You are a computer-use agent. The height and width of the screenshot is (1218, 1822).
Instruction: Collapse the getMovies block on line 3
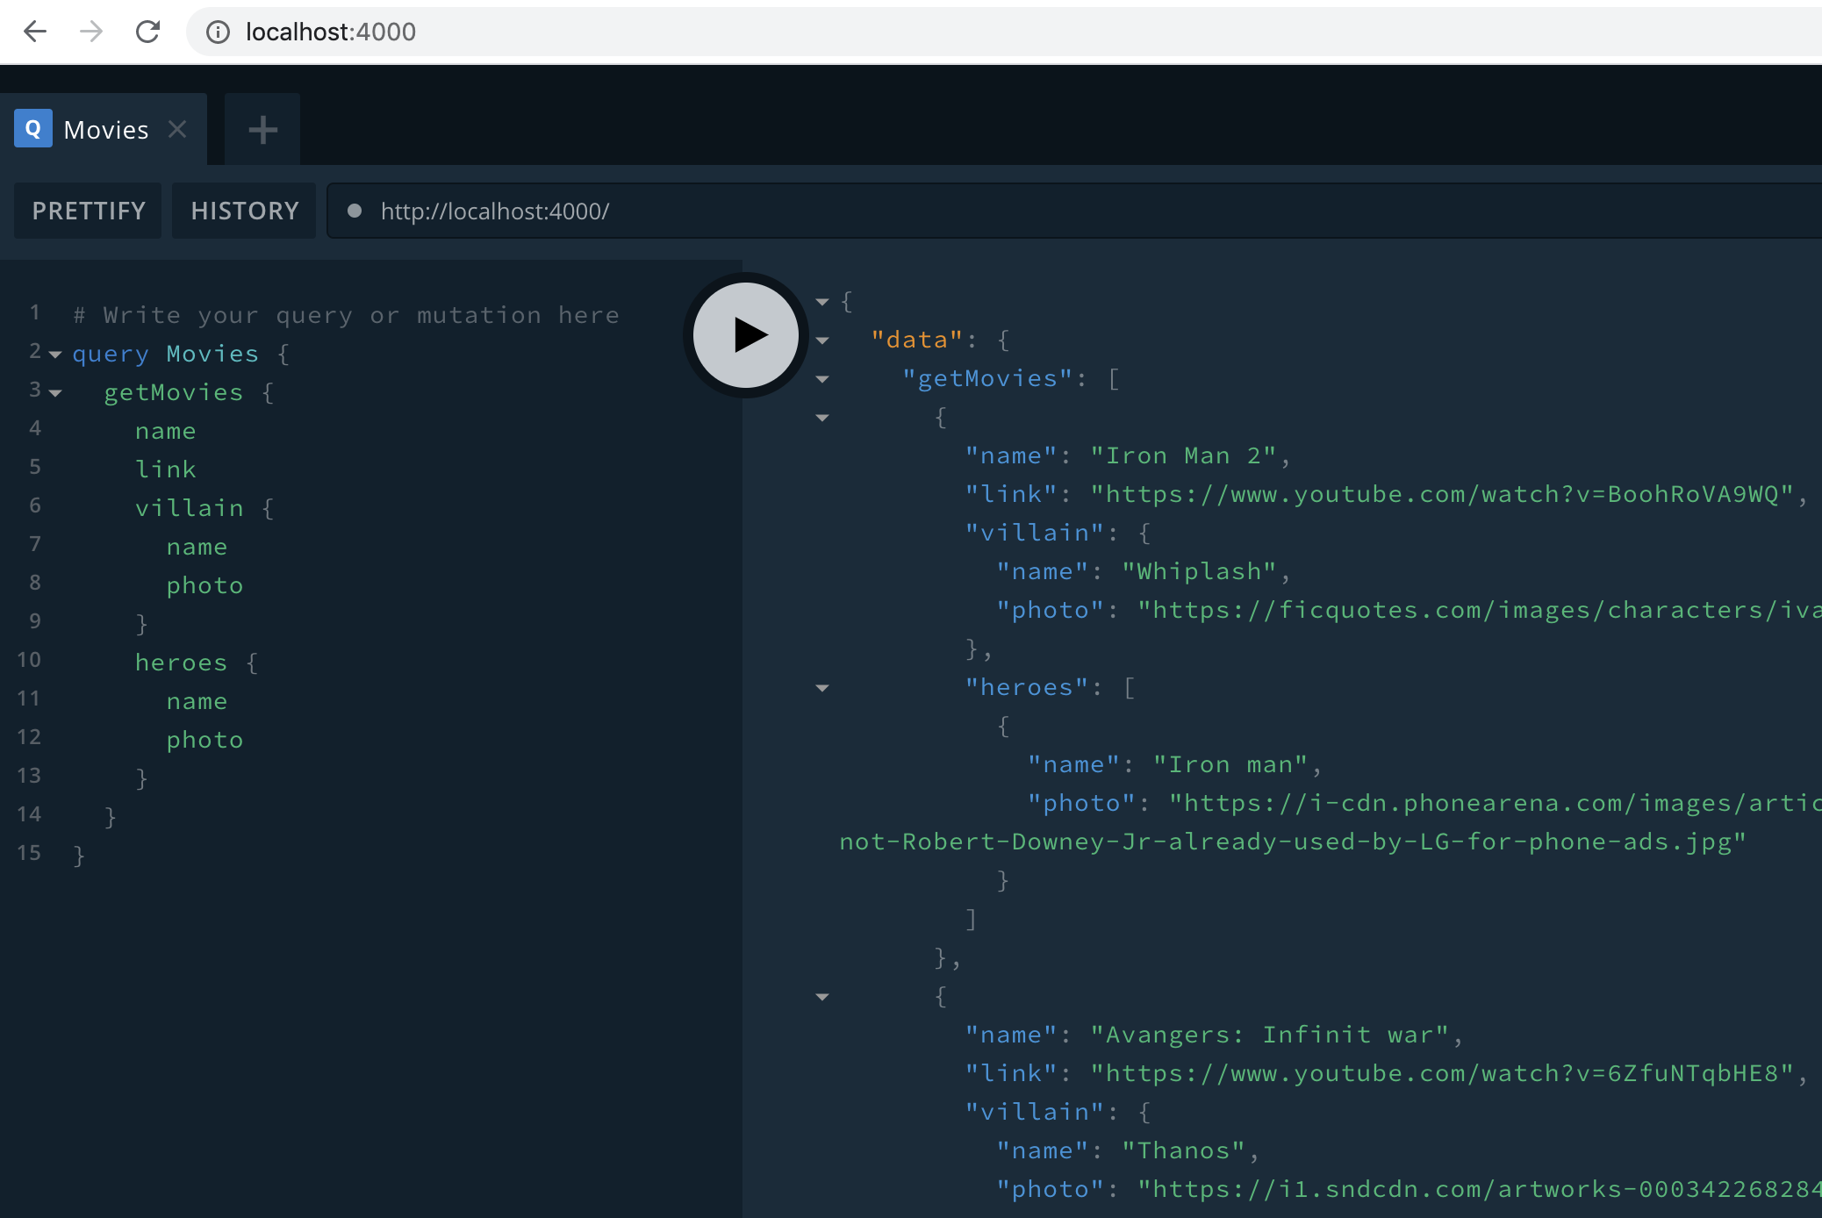pos(55,393)
